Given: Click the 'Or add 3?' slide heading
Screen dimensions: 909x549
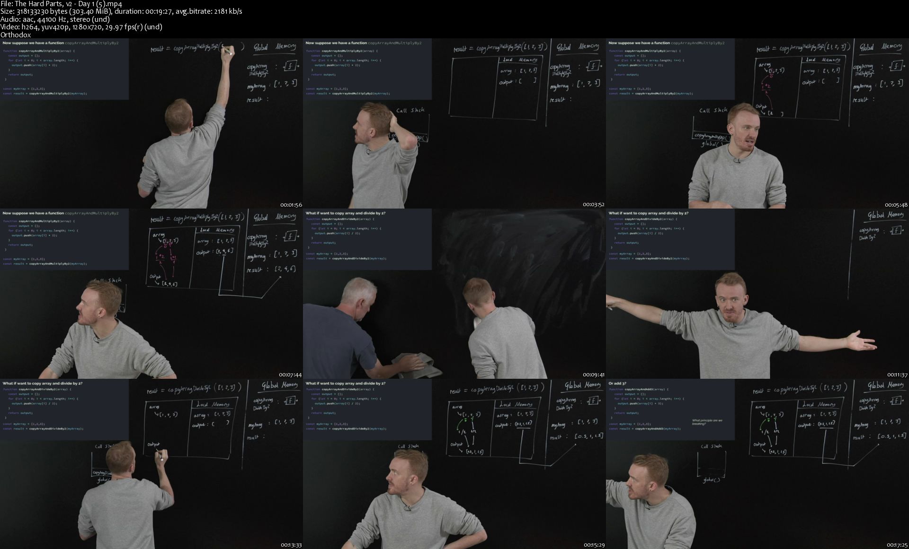Looking at the screenshot, I should [617, 383].
